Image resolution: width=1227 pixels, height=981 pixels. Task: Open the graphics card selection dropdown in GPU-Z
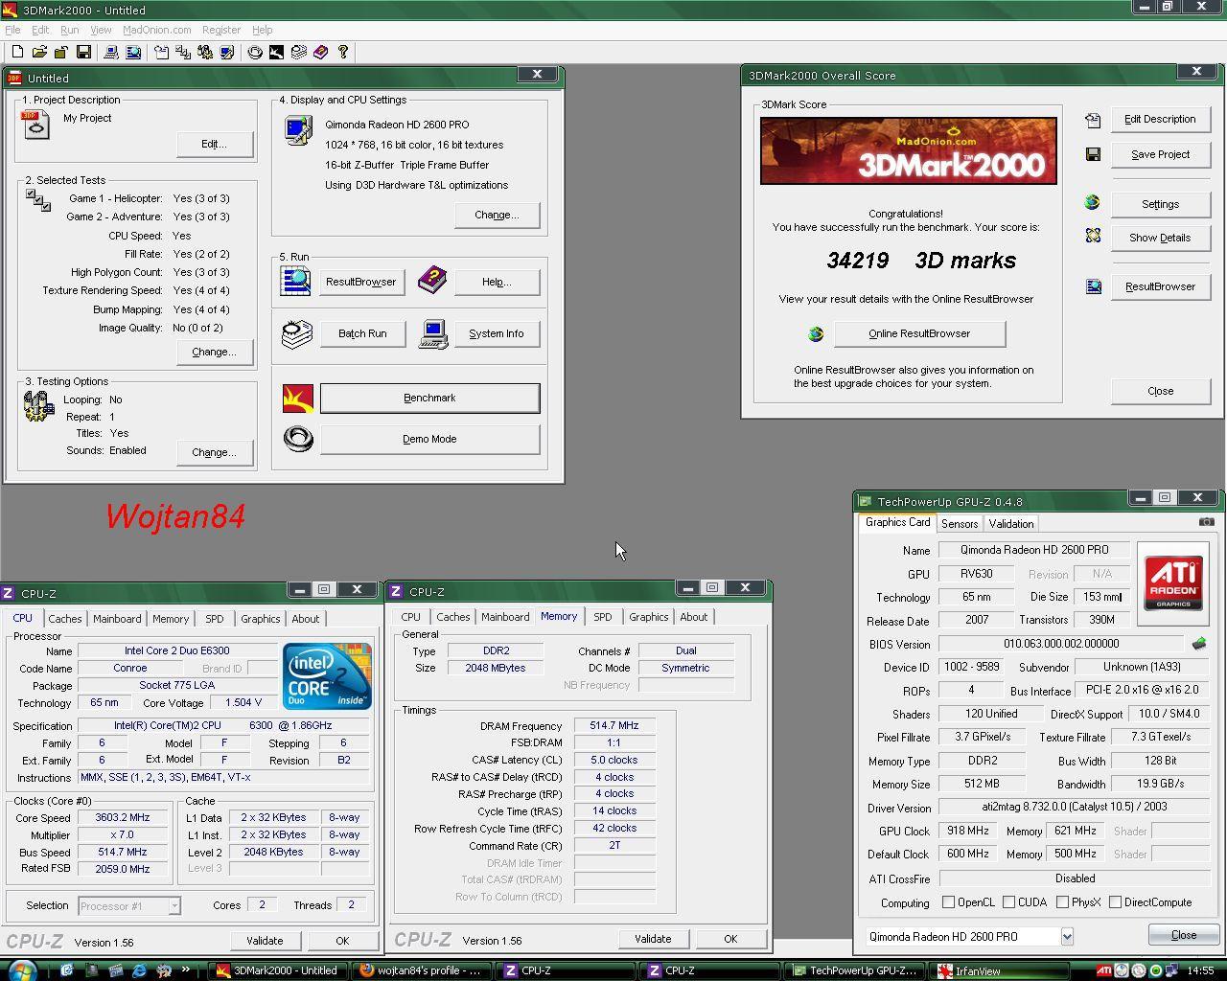coord(1067,937)
